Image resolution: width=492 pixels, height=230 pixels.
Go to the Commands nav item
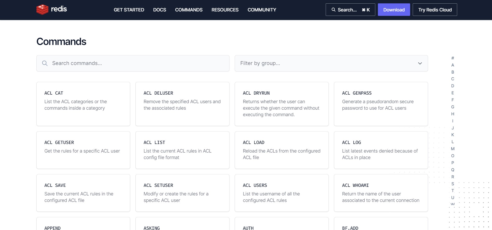click(x=189, y=10)
